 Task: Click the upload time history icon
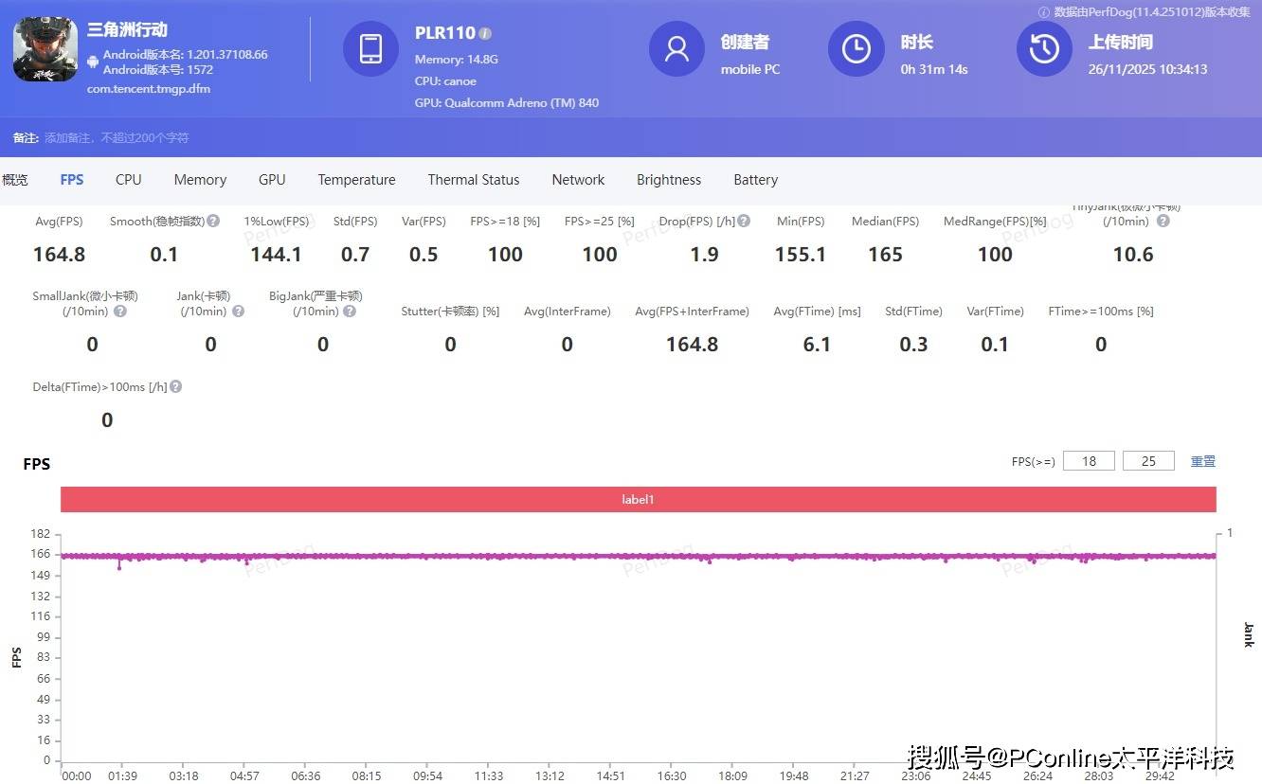[1044, 49]
